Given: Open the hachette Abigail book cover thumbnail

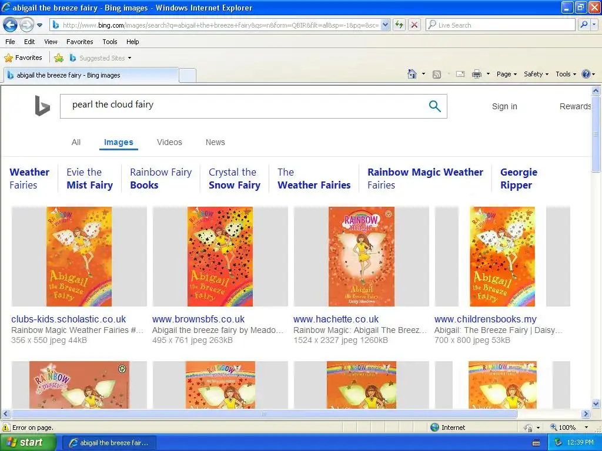Looking at the screenshot, I should coord(362,257).
